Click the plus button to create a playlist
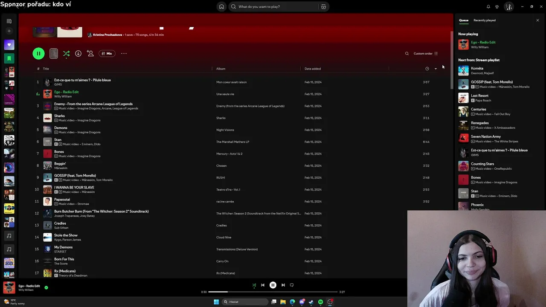 click(x=9, y=31)
